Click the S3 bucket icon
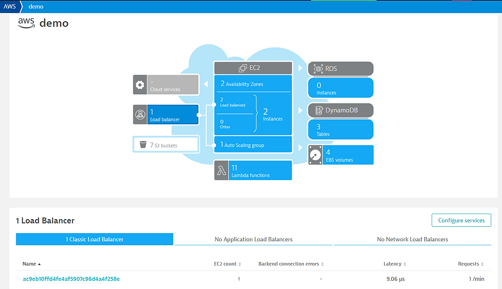 (x=143, y=145)
